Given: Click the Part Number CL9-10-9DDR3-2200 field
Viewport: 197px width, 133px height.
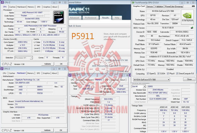Looking at the screenshot, I should point(158,99).
